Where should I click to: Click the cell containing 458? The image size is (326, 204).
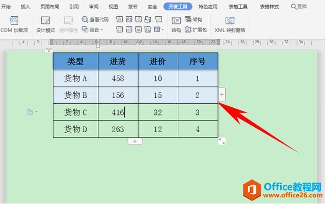[118, 78]
